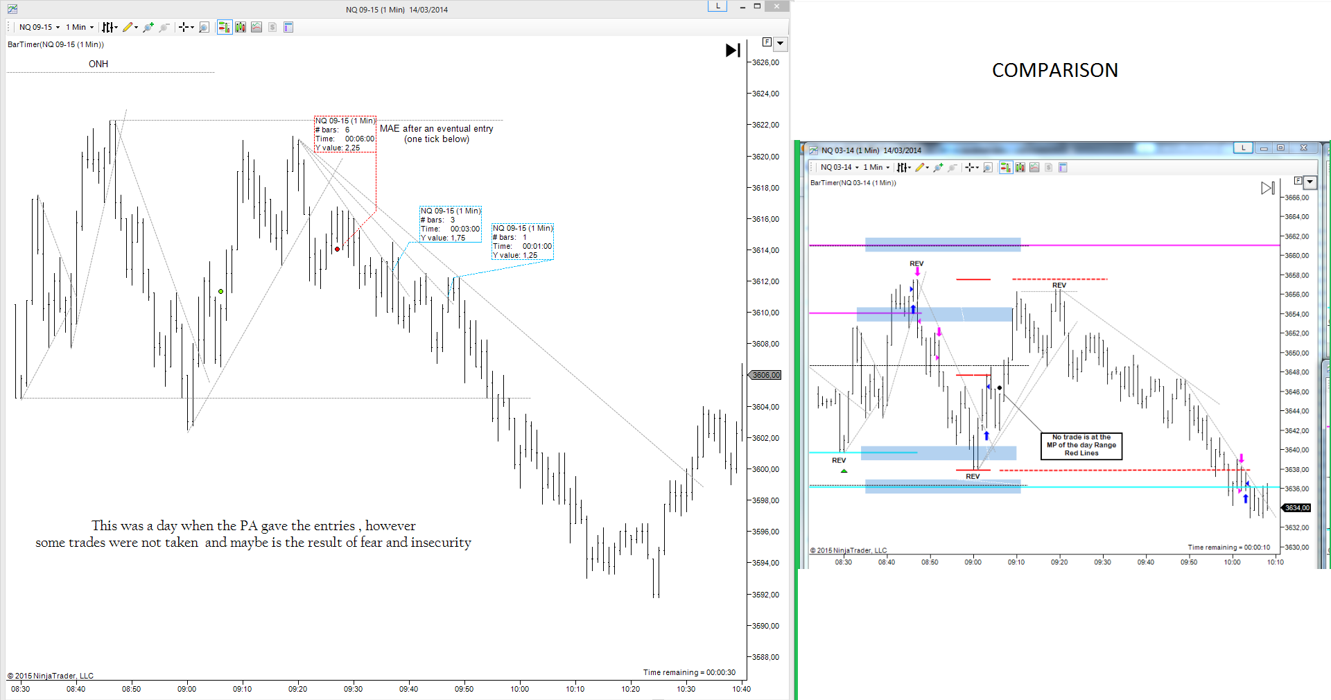Click the chart app icon in NQ 03-14 title bar
1331x700 pixels.
813,150
